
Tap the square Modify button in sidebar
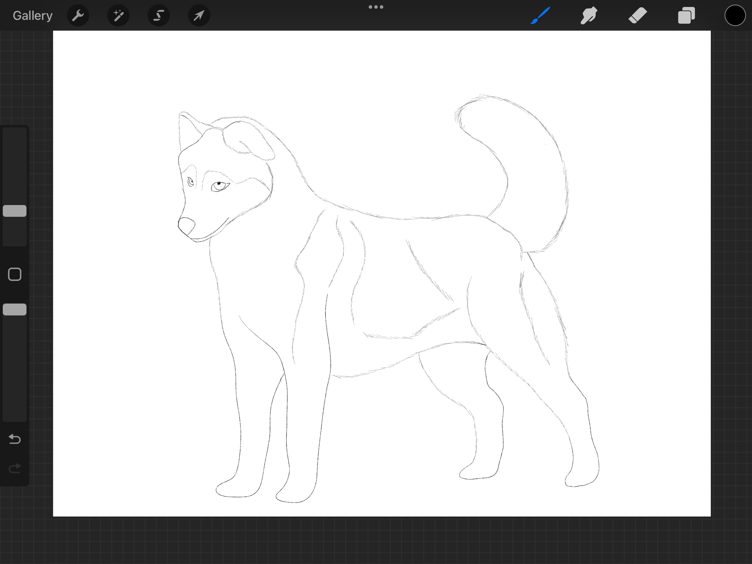click(15, 274)
